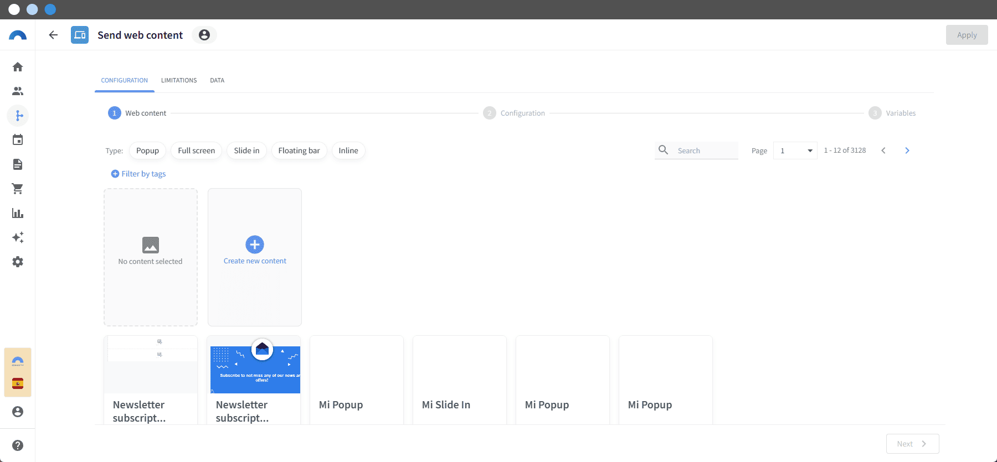The width and height of the screenshot is (997, 462).
Task: Filter type by Slide in chip
Action: tap(246, 150)
